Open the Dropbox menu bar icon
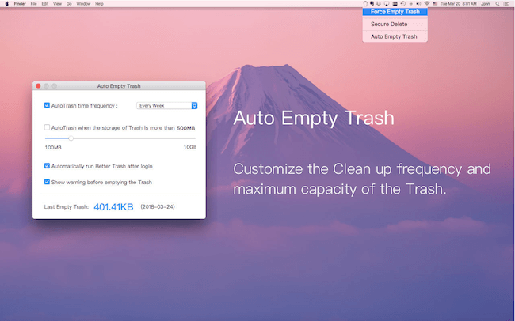The image size is (515, 321). click(379, 4)
